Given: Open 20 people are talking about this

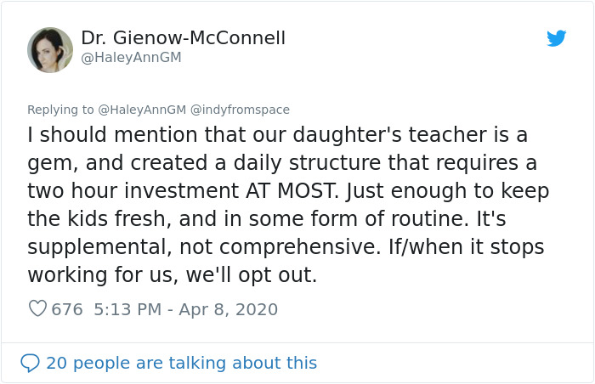Looking at the screenshot, I should (x=181, y=363).
